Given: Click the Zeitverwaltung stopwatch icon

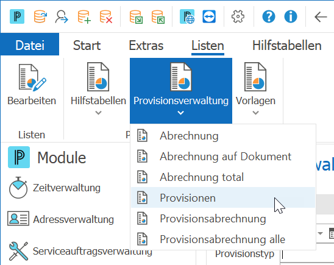Looking at the screenshot, I should pos(18,188).
